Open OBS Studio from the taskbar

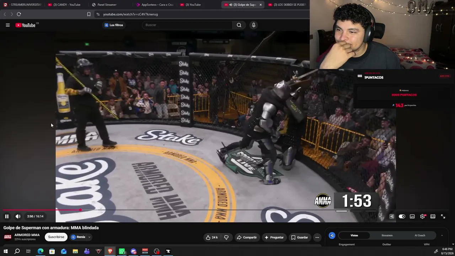coord(157,251)
